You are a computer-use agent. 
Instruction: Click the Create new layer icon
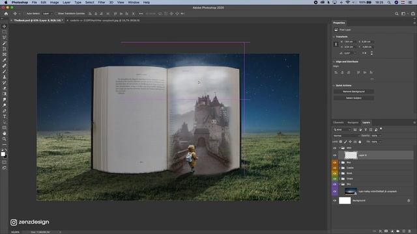tap(404, 231)
